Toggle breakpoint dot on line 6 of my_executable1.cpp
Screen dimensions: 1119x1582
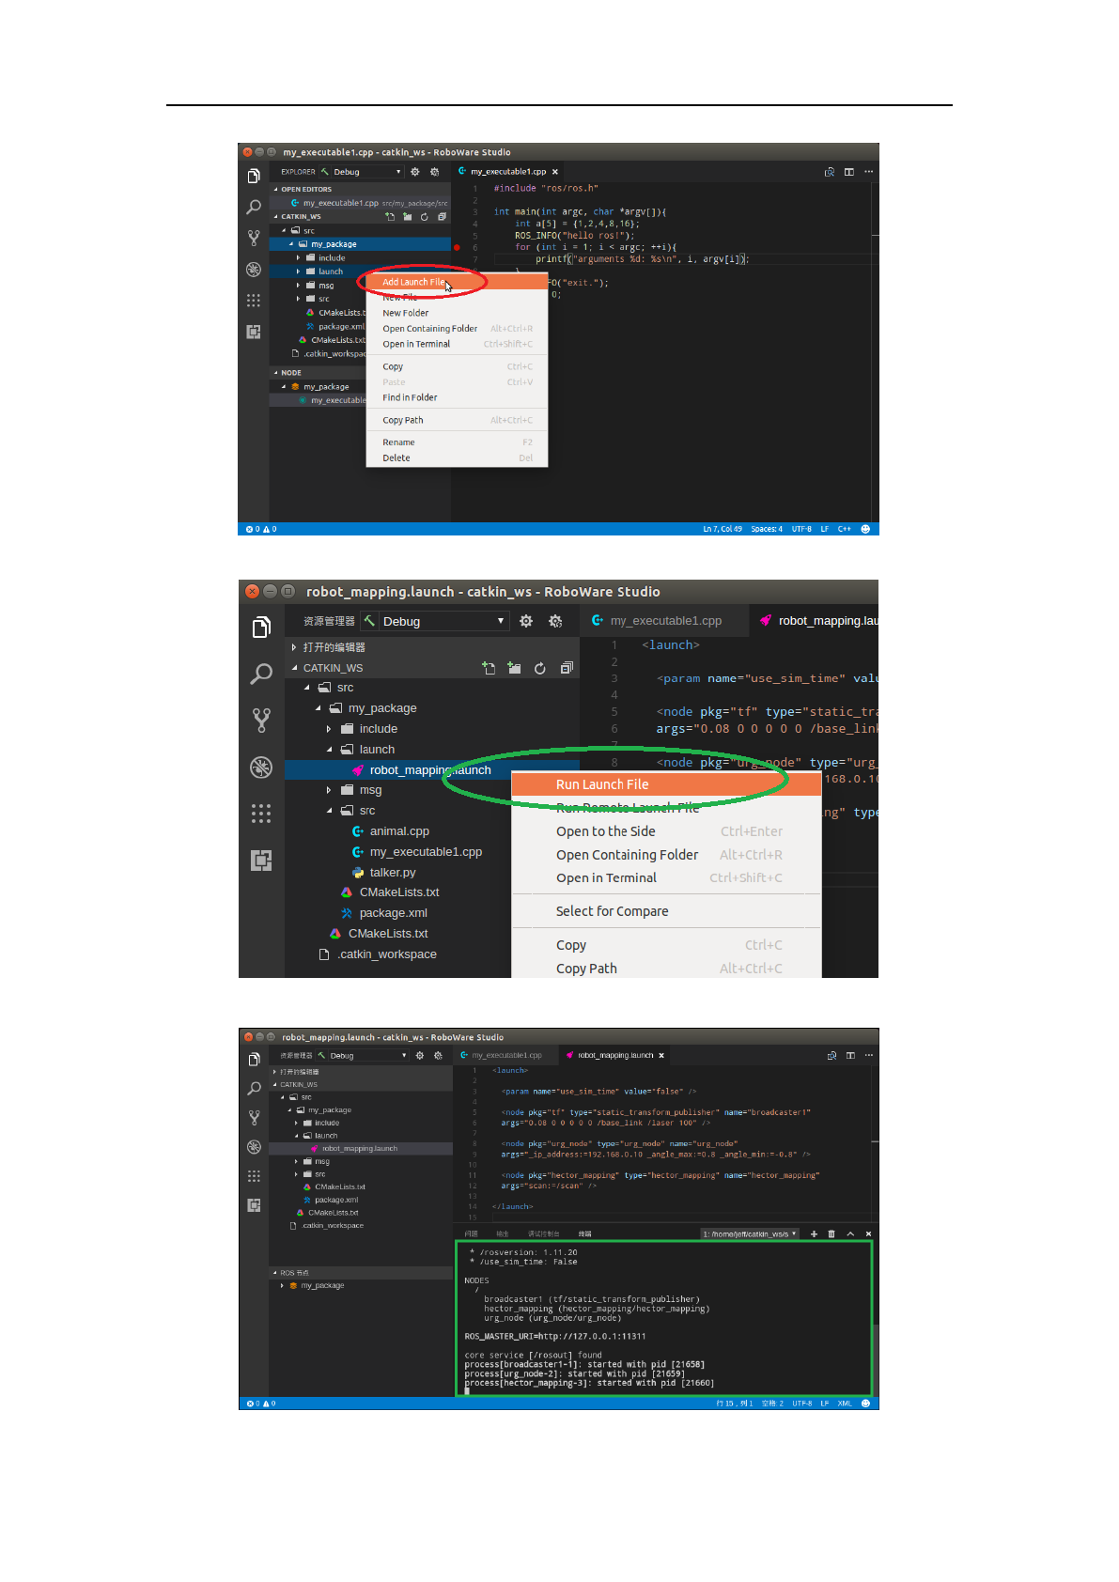click(457, 247)
